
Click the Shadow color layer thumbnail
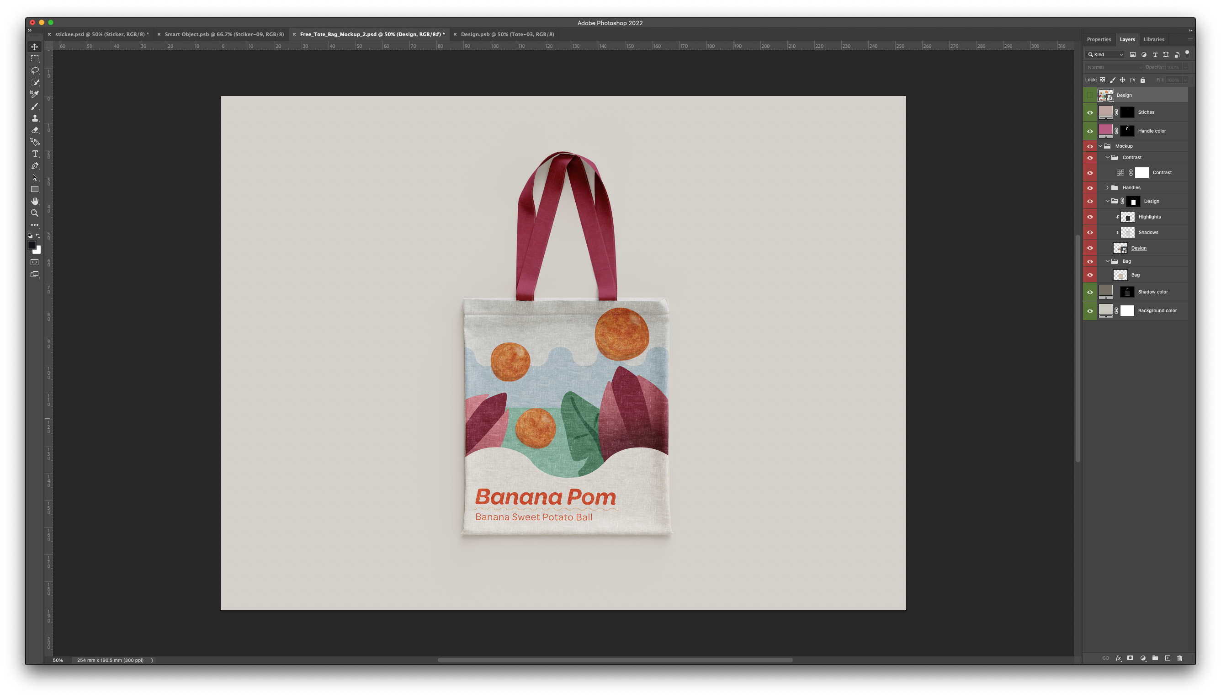(x=1105, y=292)
